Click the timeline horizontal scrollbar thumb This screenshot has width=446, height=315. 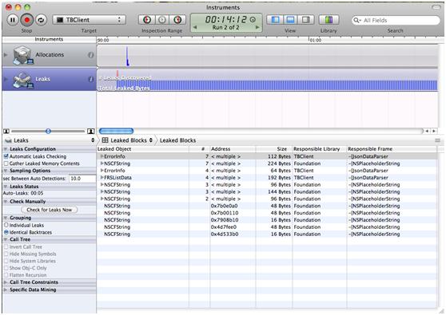pos(116,131)
